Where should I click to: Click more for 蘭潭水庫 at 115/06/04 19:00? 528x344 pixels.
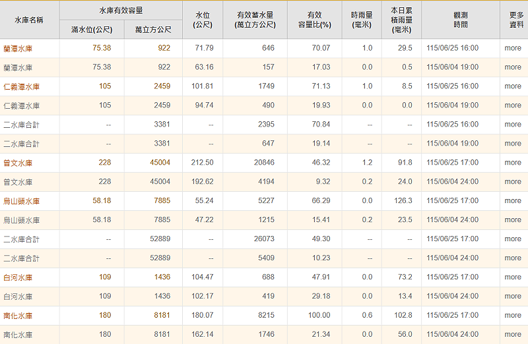coord(513,67)
